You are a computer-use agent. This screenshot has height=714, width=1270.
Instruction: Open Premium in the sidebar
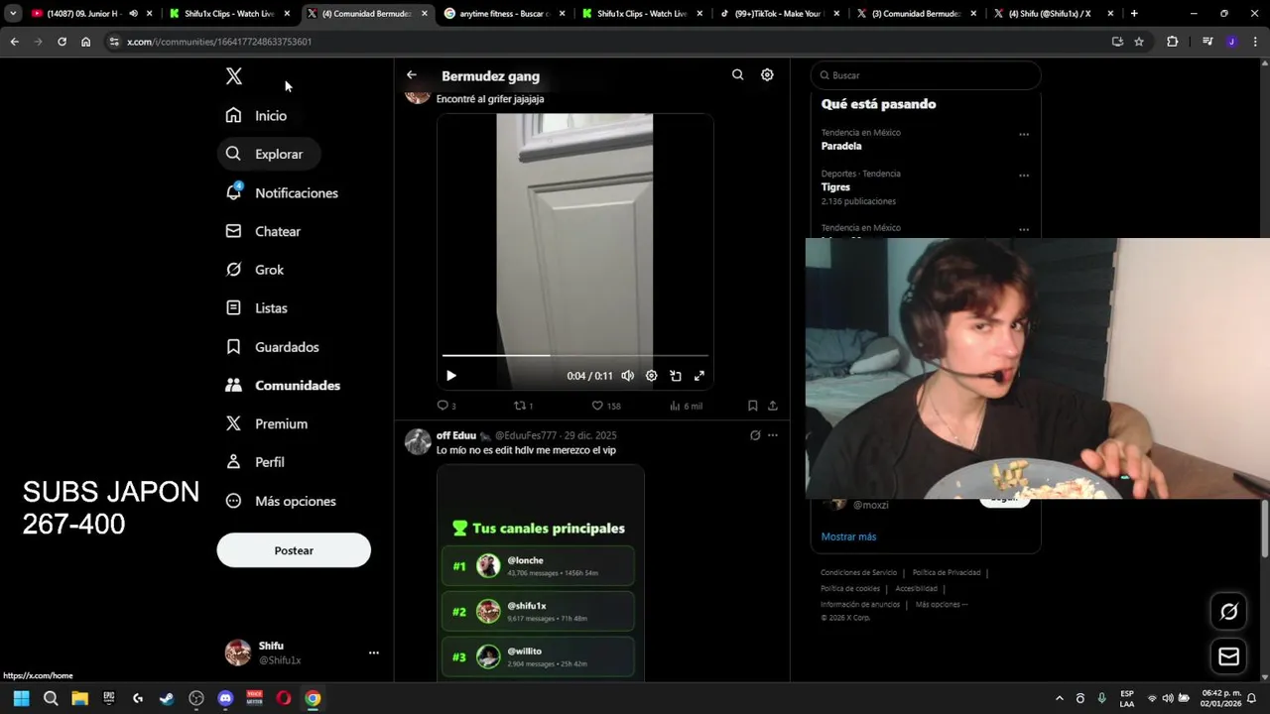[x=267, y=423]
